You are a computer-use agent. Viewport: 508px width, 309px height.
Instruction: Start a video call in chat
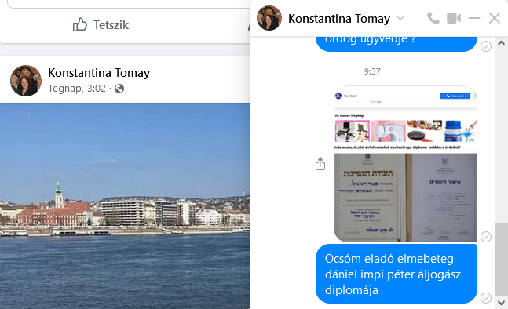[454, 18]
